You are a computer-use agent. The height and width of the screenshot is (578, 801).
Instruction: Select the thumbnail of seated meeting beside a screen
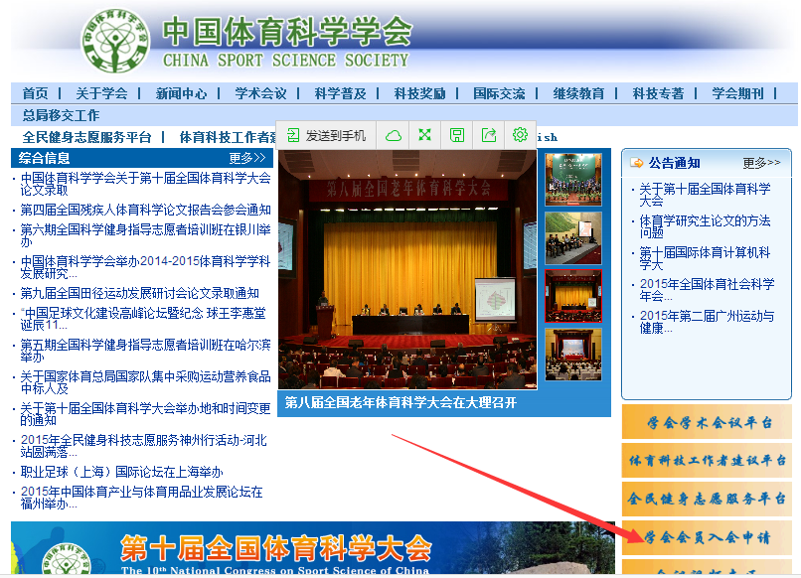pyautogui.click(x=573, y=238)
